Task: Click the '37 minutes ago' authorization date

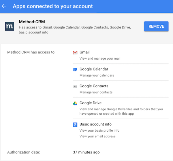Action: point(86,152)
